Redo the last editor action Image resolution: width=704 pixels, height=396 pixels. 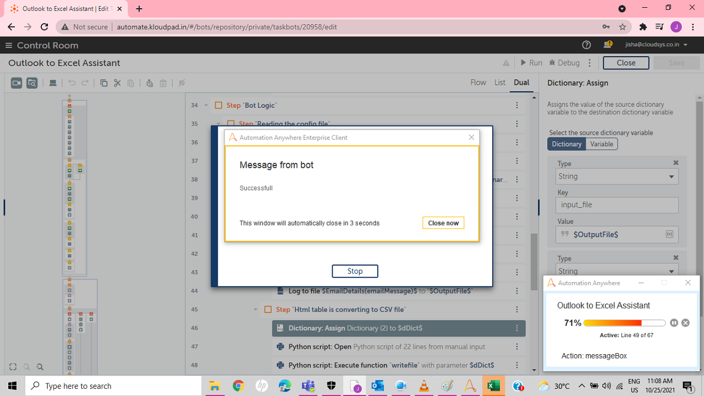click(85, 83)
